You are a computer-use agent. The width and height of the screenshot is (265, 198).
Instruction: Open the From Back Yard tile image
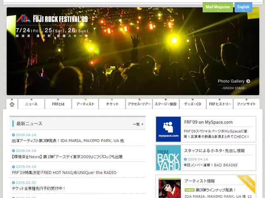169,157
